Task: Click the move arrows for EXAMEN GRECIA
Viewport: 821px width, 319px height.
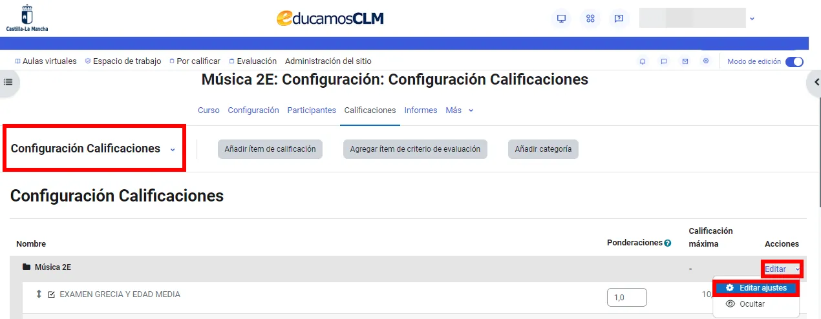Action: click(39, 294)
